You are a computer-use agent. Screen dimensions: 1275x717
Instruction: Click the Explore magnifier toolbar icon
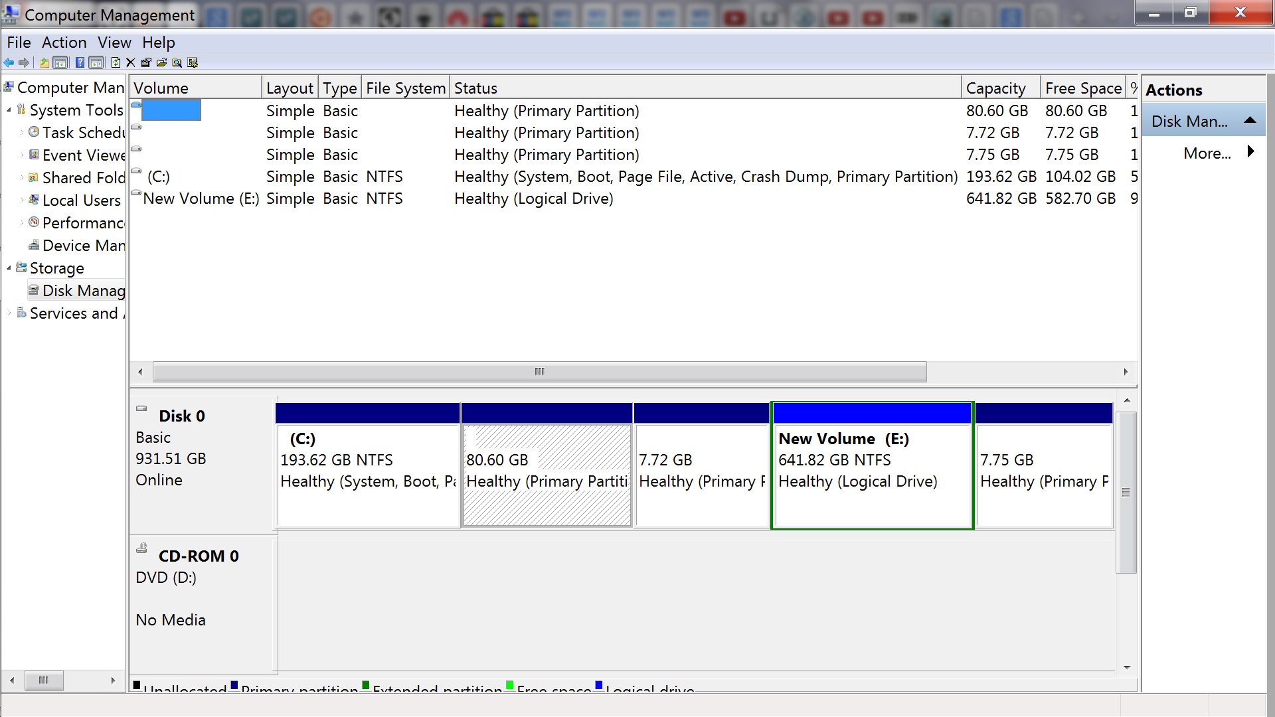(x=177, y=62)
